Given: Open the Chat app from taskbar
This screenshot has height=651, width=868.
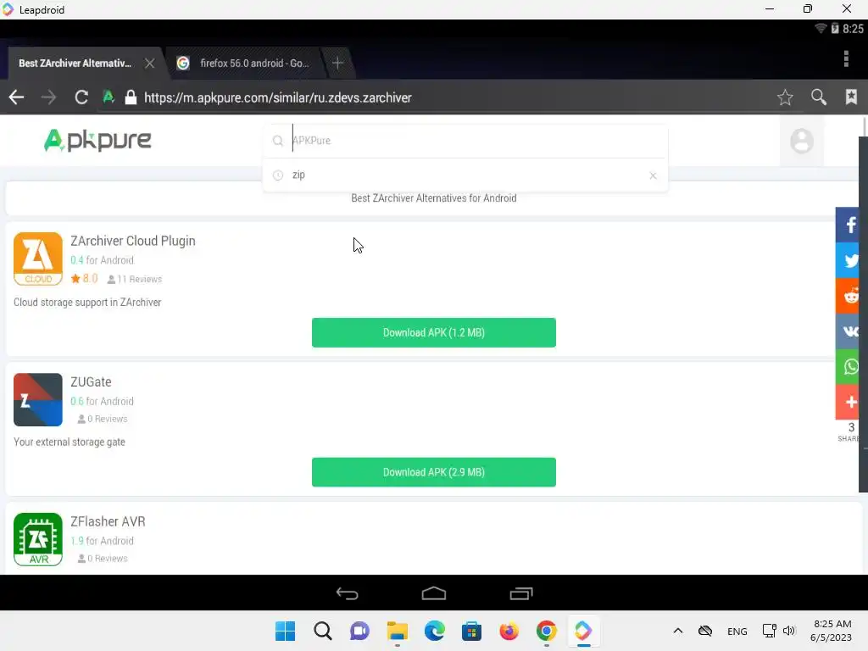Looking at the screenshot, I should tap(359, 631).
